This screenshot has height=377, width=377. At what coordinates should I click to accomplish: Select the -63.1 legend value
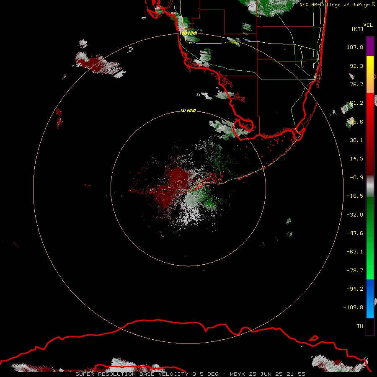(355, 252)
